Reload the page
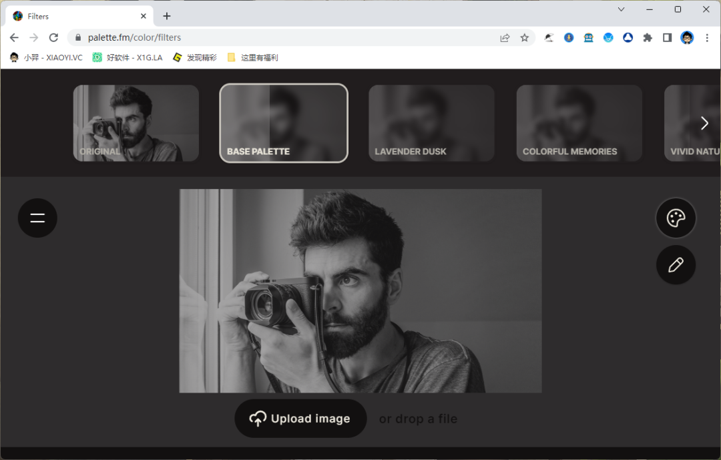The width and height of the screenshot is (721, 460). click(x=54, y=37)
